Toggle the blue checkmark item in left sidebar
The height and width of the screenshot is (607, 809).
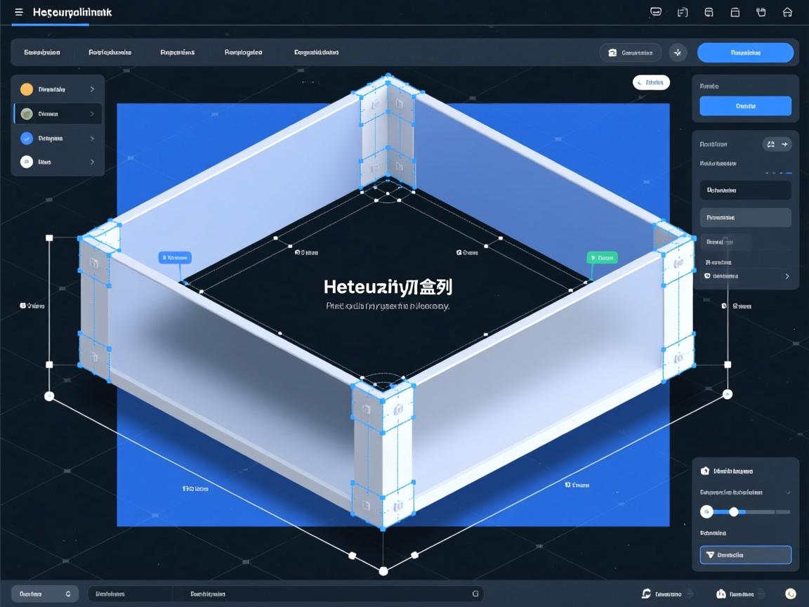(27, 138)
